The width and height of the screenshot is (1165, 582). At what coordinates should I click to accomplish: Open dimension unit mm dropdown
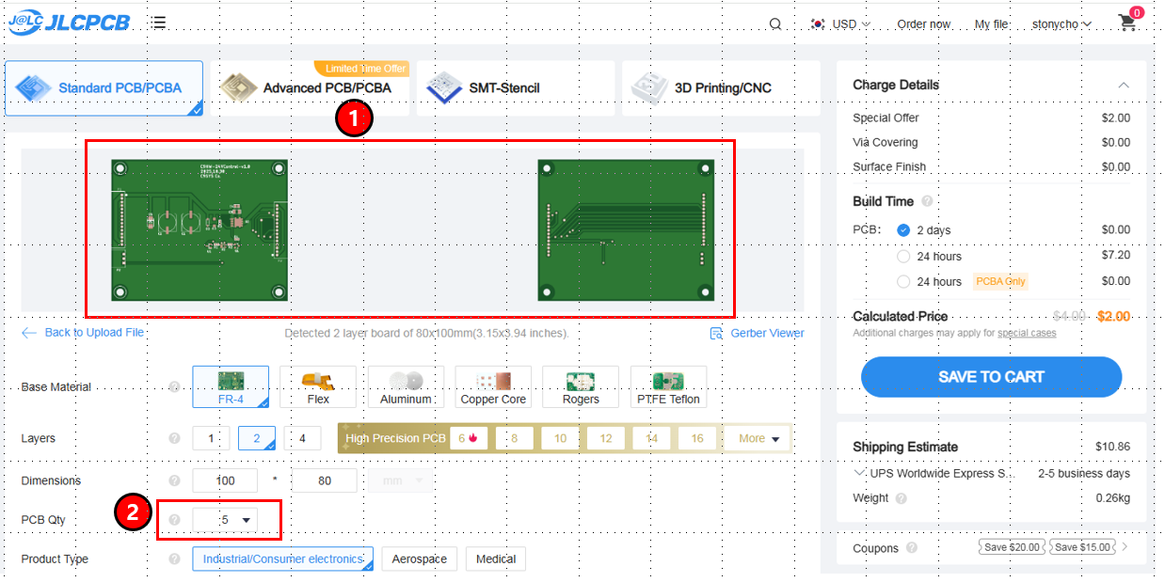click(x=401, y=480)
